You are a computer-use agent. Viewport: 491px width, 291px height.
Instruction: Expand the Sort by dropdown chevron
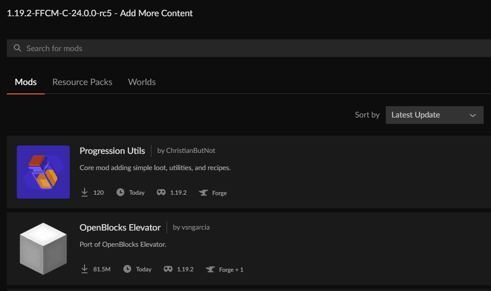pos(473,115)
